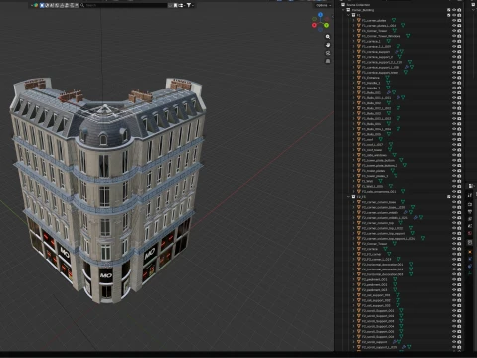Click orange object icon of F2_cornice
477x358 pixels.
pyautogui.click(x=358, y=249)
